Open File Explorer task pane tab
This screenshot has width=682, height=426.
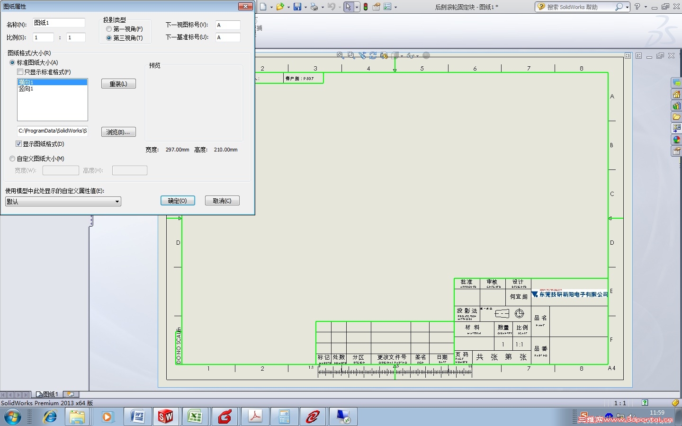(x=676, y=117)
